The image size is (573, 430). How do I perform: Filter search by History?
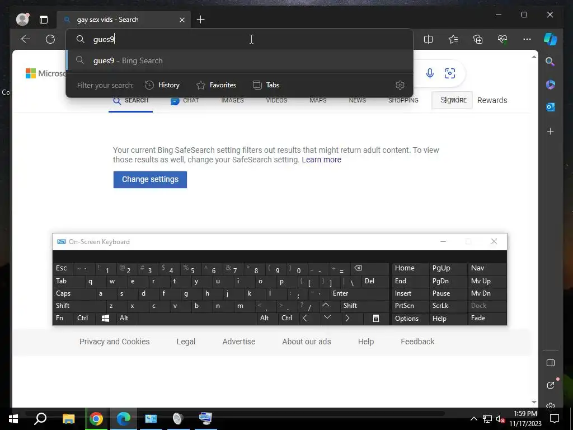[x=162, y=85]
